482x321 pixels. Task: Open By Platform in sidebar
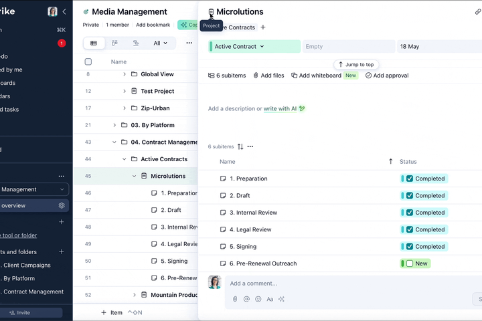point(19,279)
